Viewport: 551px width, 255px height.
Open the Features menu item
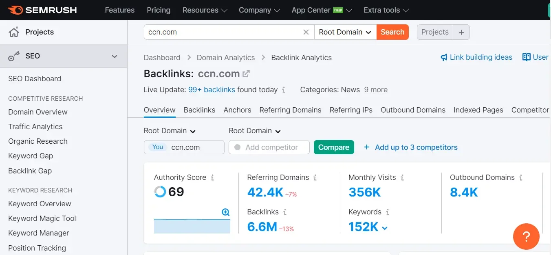[x=119, y=10]
